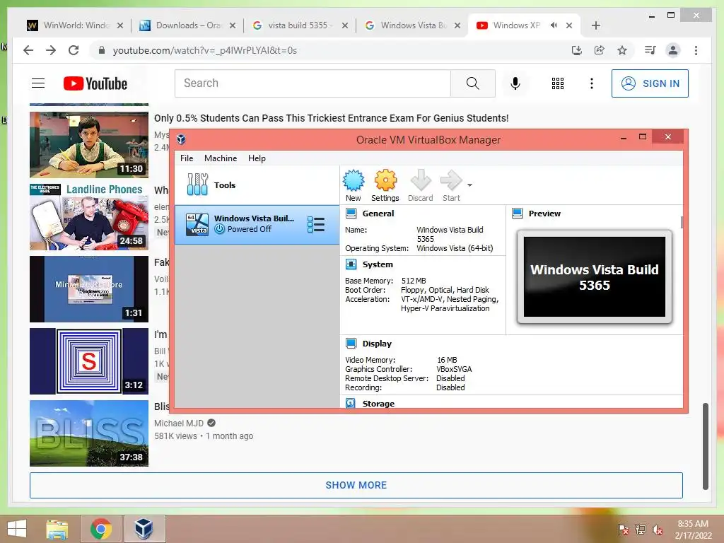Open YouTube settings three-dot menu

pos(592,83)
